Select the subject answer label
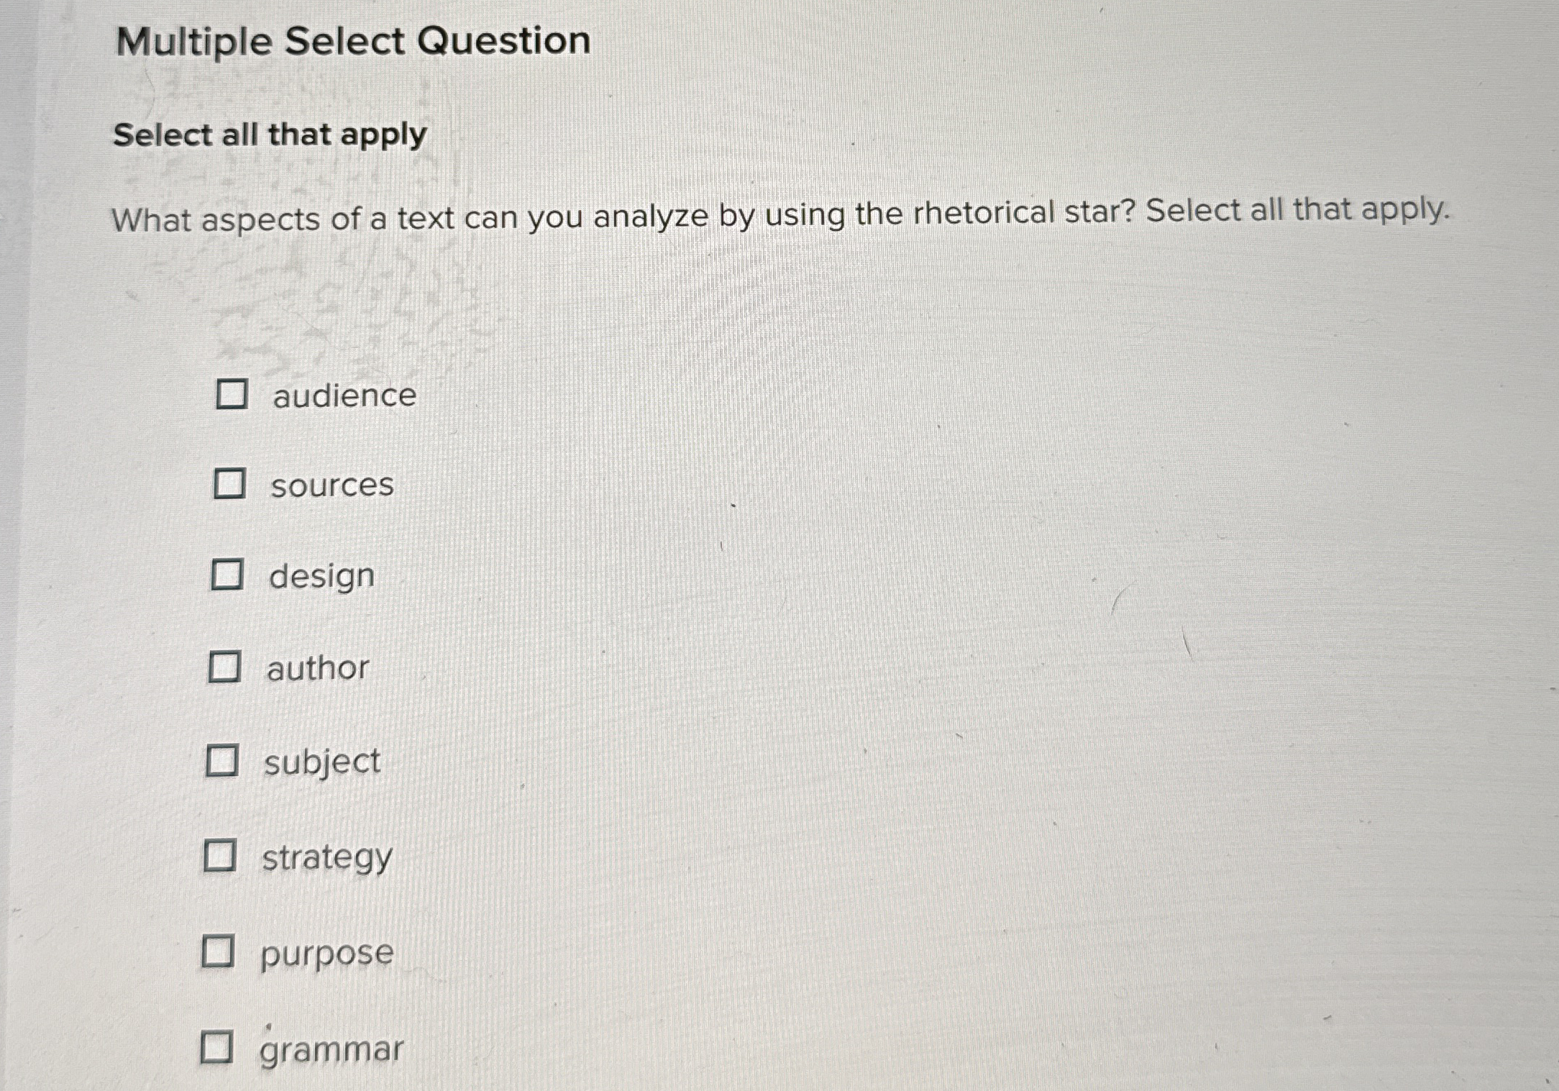The height and width of the screenshot is (1091, 1559). [321, 764]
